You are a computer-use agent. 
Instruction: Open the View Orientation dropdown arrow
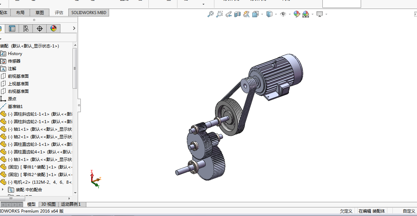[262, 14]
